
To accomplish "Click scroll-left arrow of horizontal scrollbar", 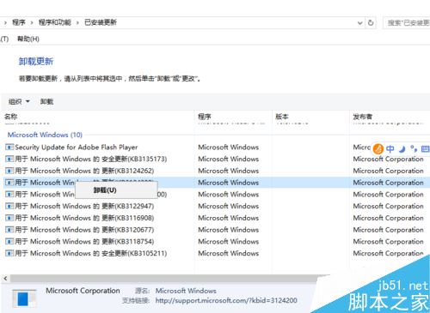I will (5, 278).
